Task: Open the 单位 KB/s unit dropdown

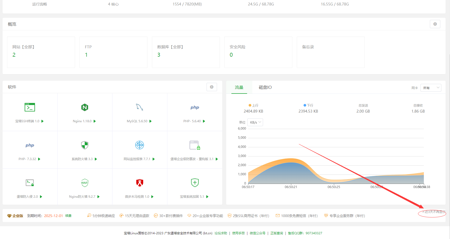Action: [x=255, y=122]
